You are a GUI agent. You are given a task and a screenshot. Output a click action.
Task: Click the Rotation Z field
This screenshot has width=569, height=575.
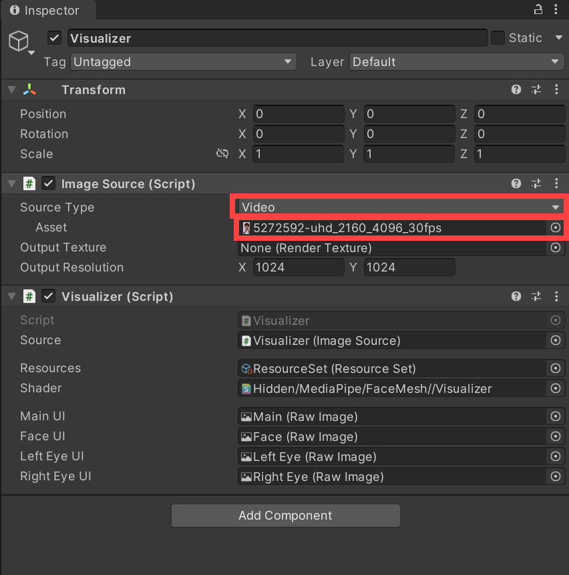click(x=520, y=134)
